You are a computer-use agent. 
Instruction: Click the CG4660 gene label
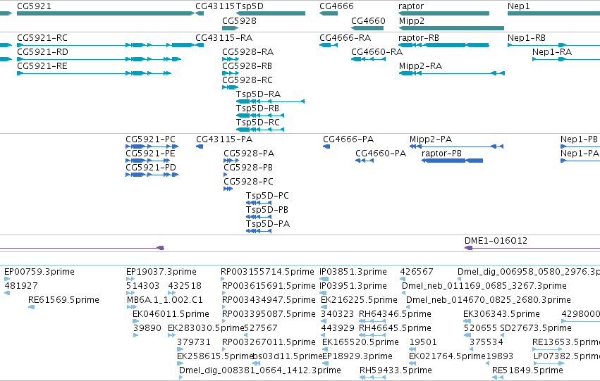[368, 20]
